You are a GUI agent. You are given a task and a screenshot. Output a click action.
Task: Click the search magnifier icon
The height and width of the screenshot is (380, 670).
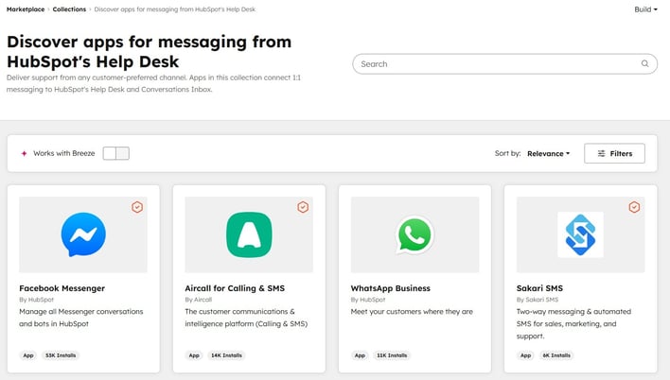tap(645, 64)
